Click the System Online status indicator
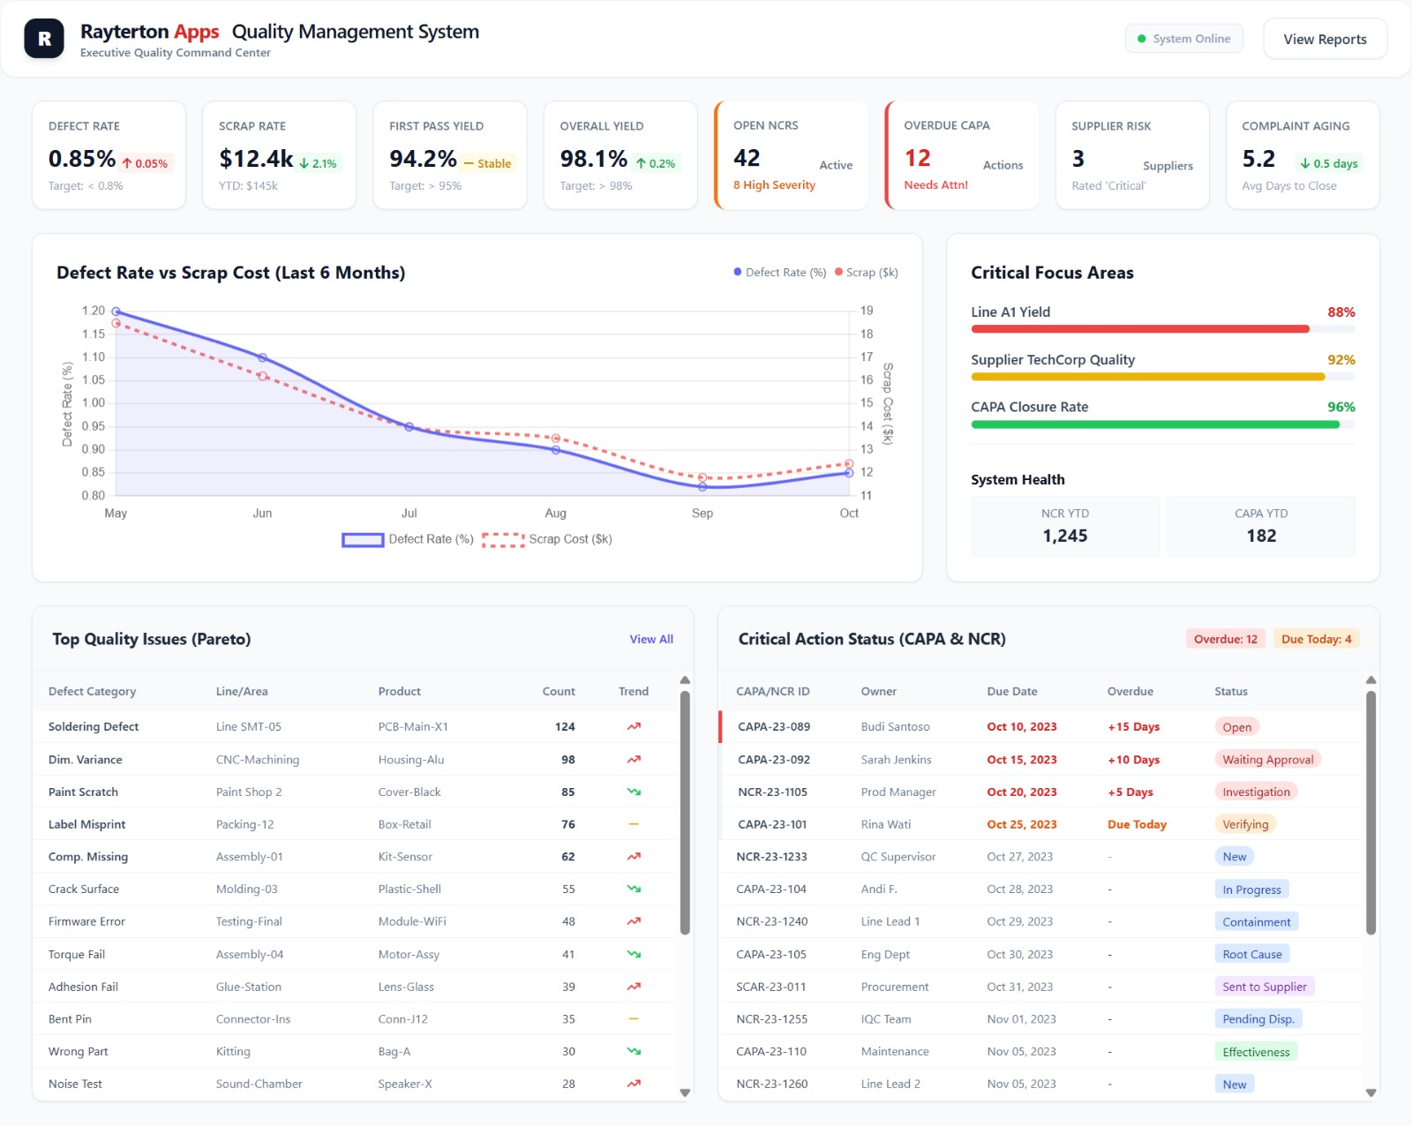The width and height of the screenshot is (1412, 1126). click(1183, 38)
